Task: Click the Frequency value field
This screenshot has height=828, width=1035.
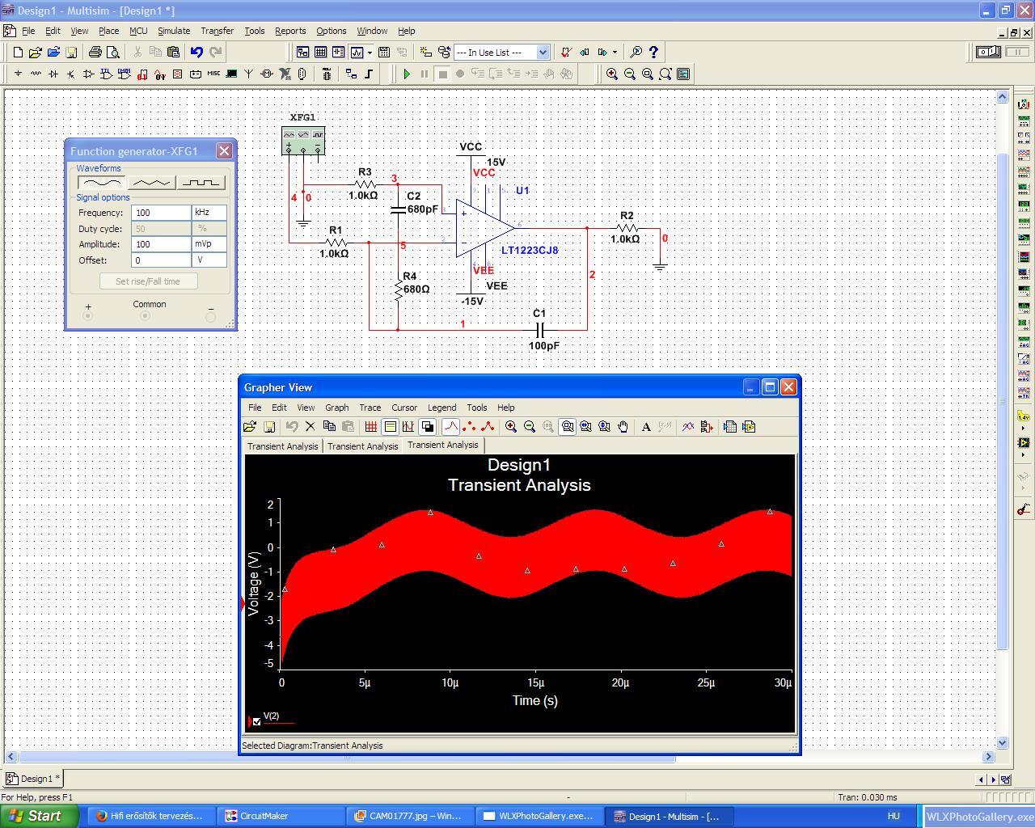Action: click(161, 213)
